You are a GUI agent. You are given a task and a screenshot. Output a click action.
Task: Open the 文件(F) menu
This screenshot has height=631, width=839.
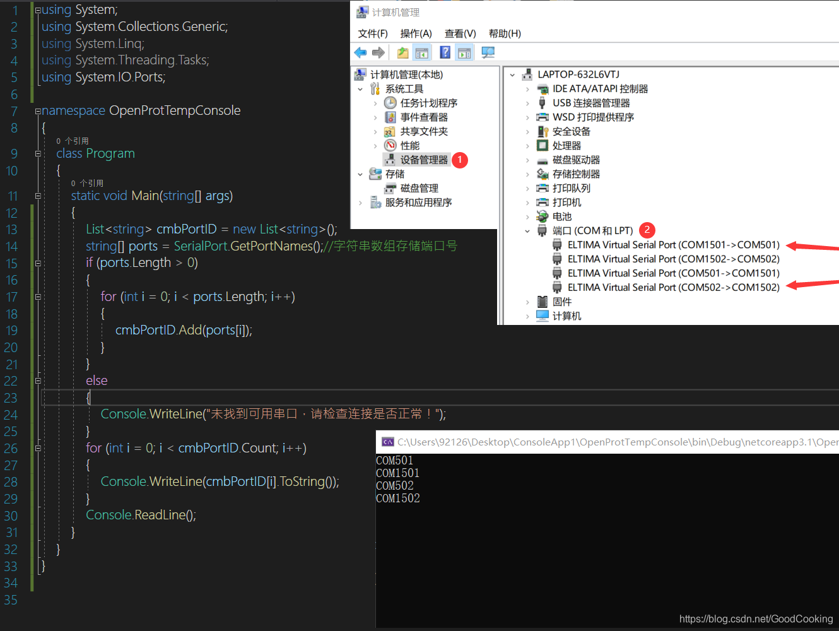(x=373, y=33)
